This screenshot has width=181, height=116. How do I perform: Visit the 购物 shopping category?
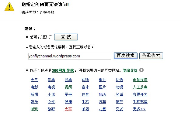(85, 80)
